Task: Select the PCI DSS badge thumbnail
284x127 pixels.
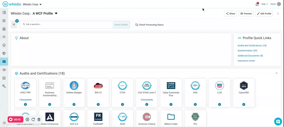Action: 195,117
